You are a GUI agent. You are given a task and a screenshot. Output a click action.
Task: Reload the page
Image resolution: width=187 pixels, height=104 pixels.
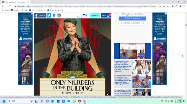pyautogui.click(x=10, y=6)
